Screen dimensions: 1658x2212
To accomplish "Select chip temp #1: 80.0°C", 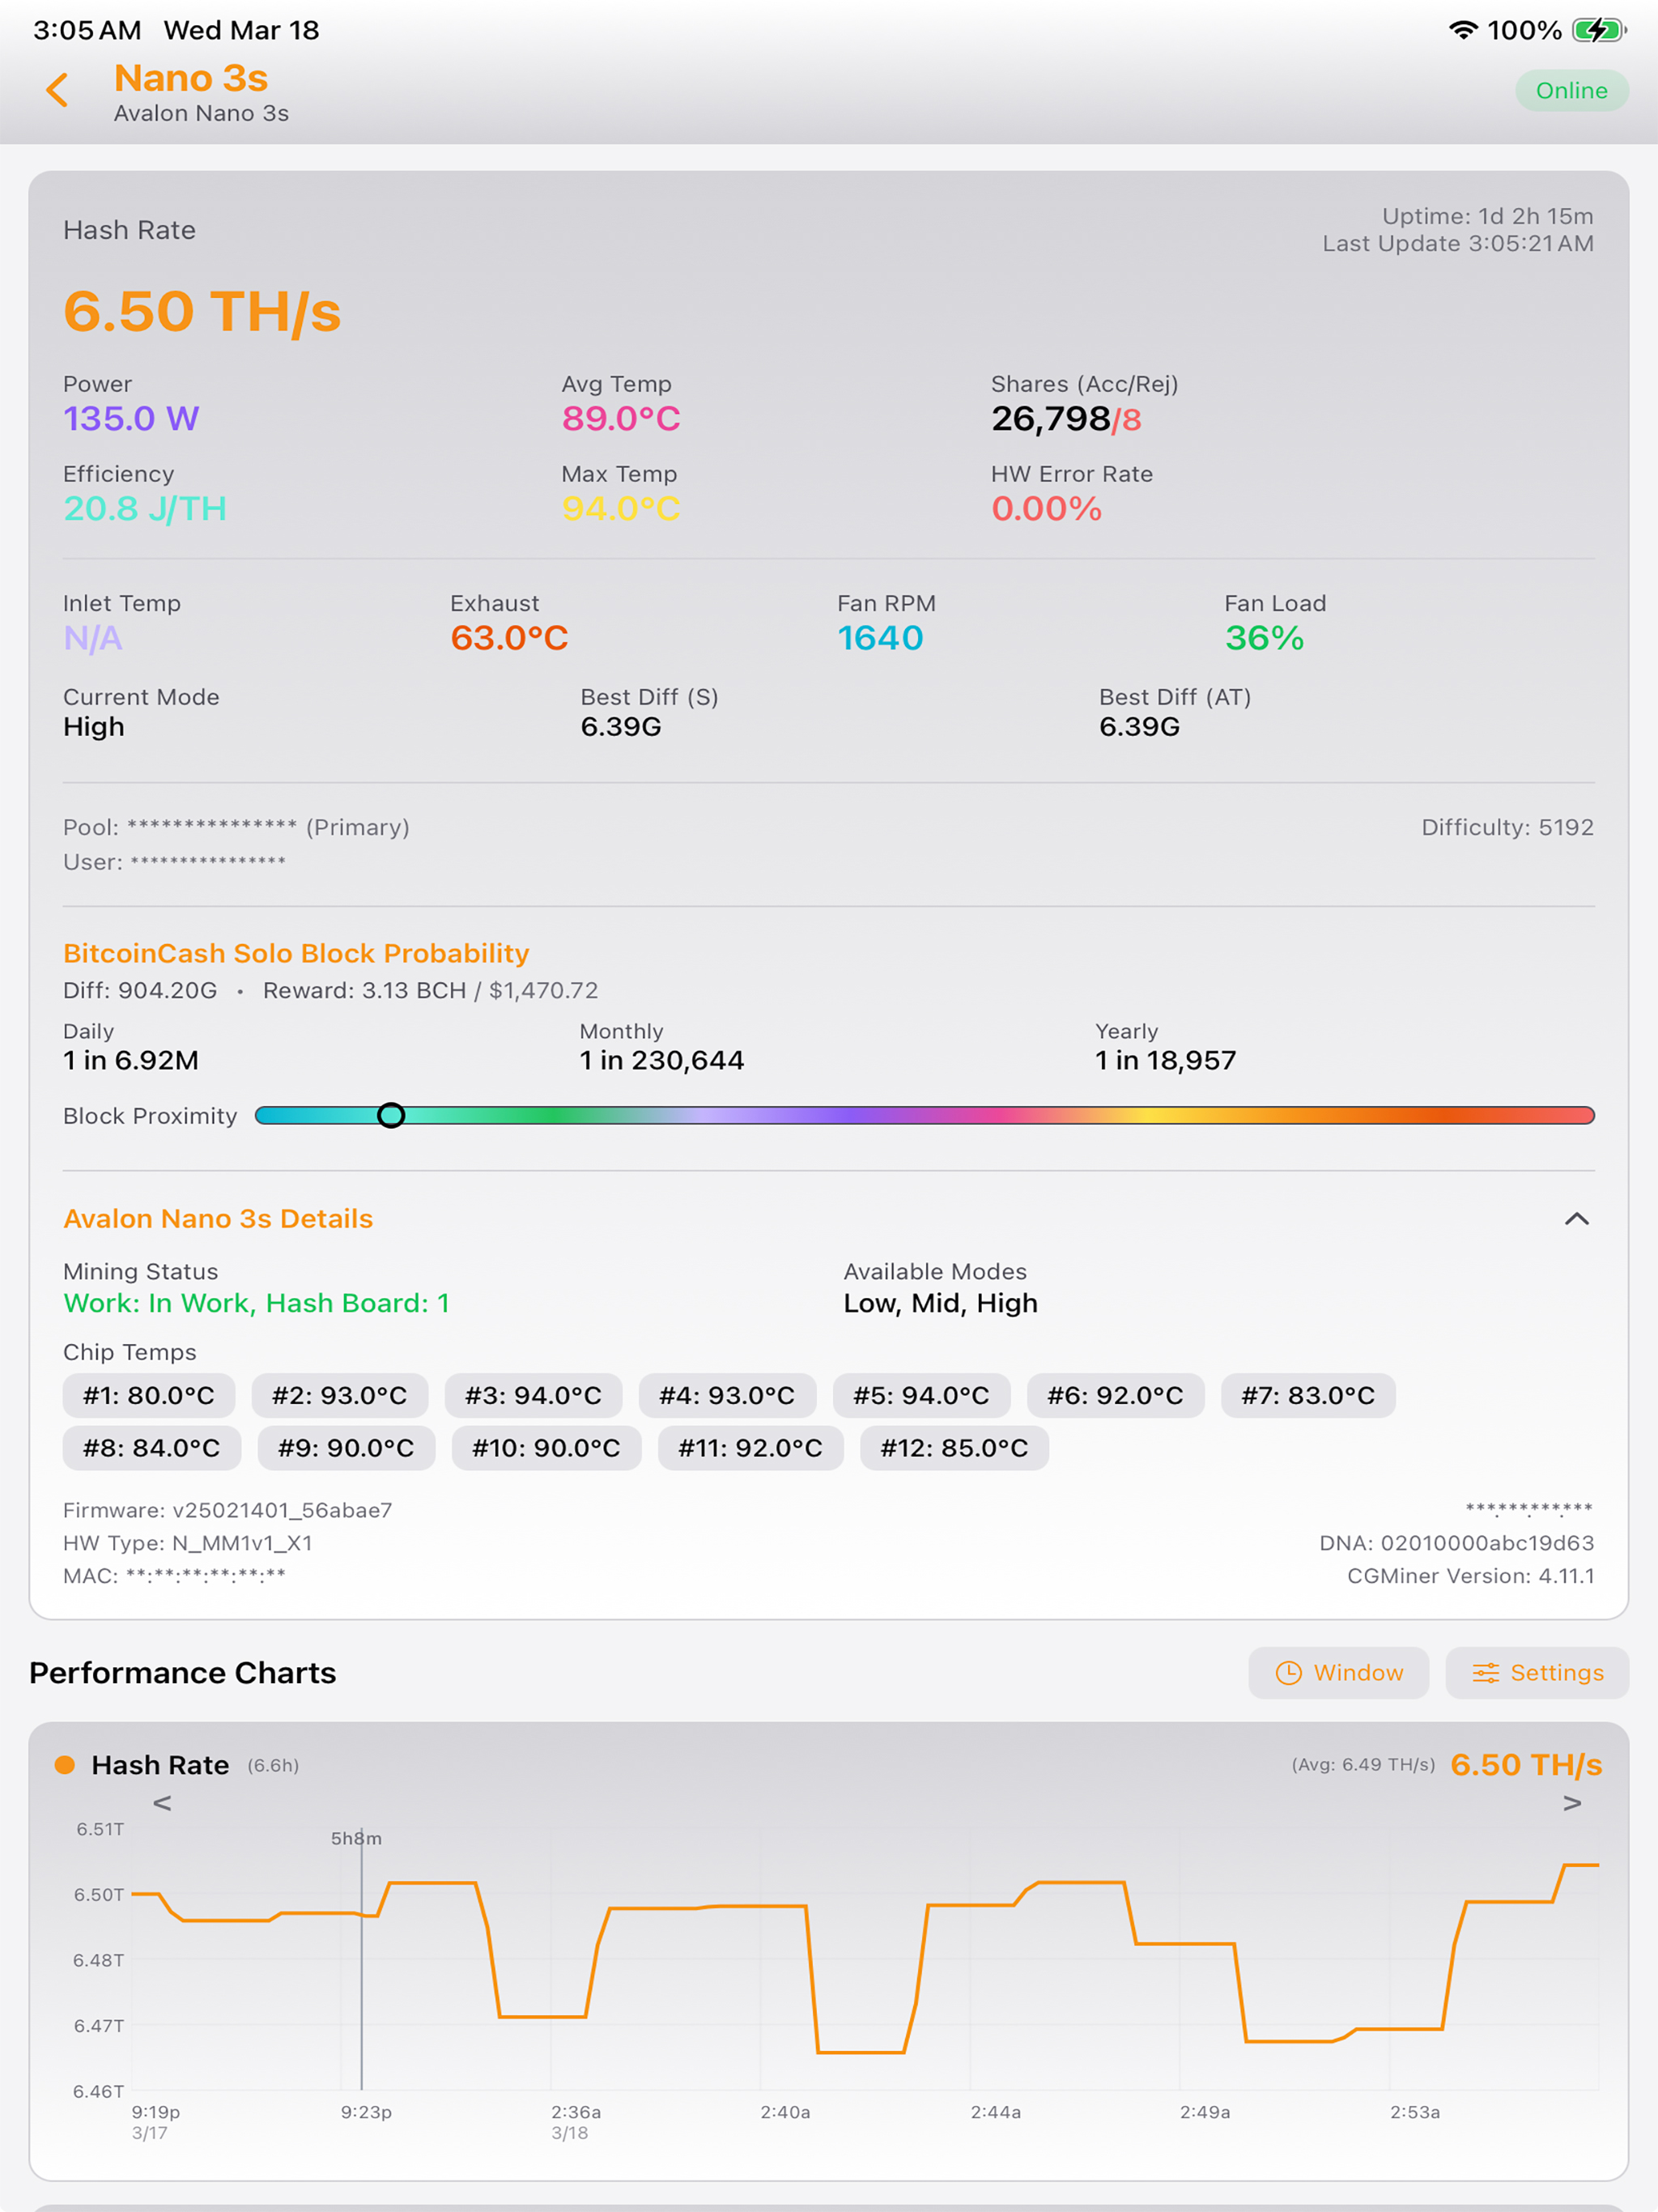I will tap(149, 1395).
